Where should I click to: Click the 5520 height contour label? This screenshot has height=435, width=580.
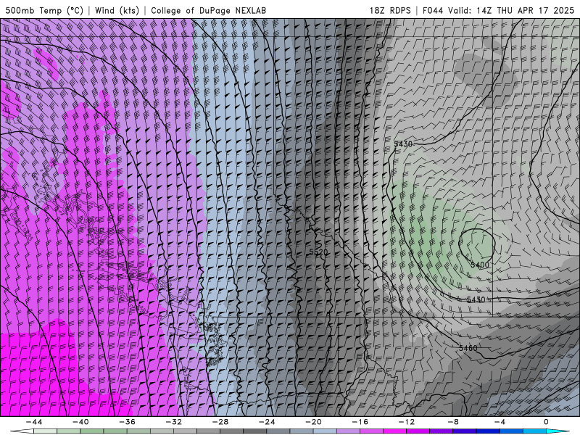(318, 252)
